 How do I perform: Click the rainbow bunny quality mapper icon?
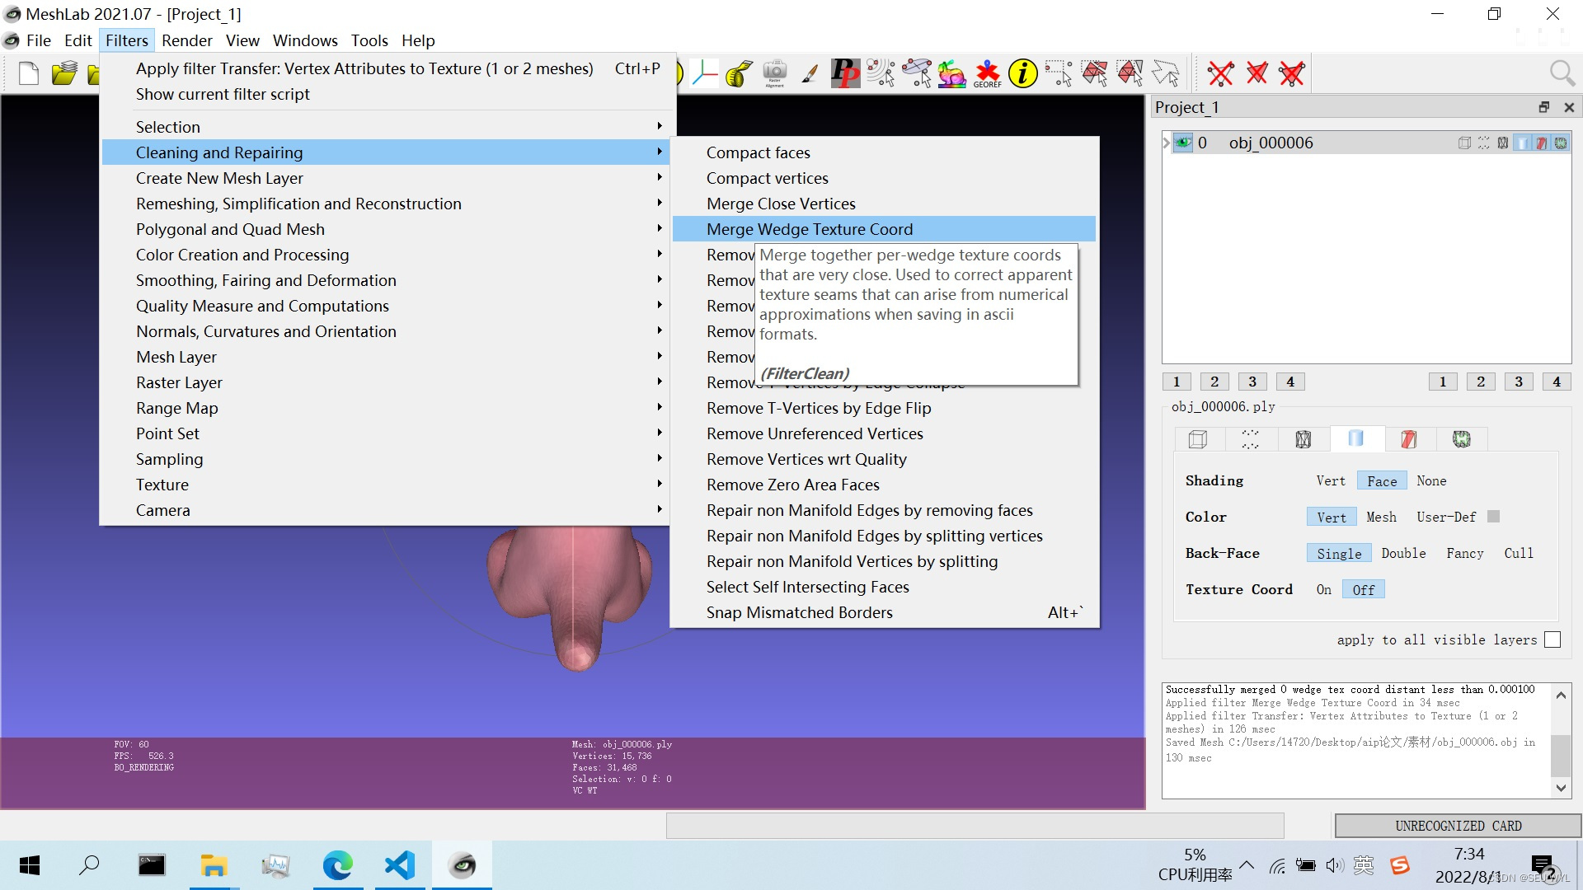pyautogui.click(x=951, y=73)
